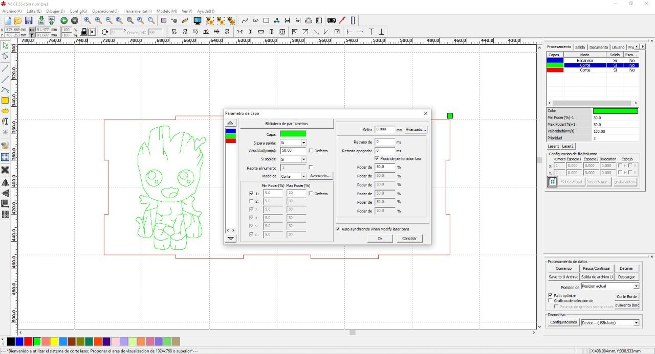Click the Velocidad(mm/s) input field
Screen dimensions: 655x354
(x=293, y=151)
